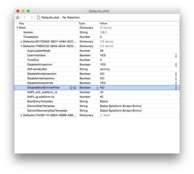Toggle DisableVoodooHda boolean value popup
194x174 pixels.
176,83
